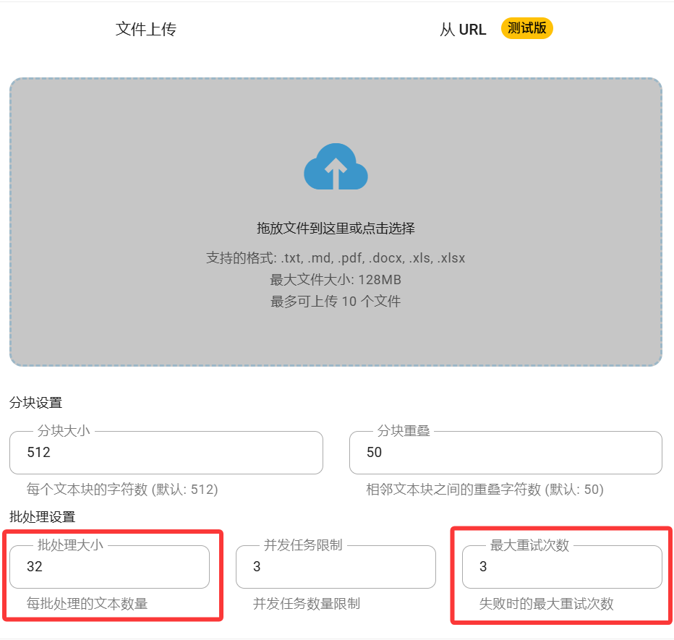
Task: Click the supported formats hint text
Action: 335,257
